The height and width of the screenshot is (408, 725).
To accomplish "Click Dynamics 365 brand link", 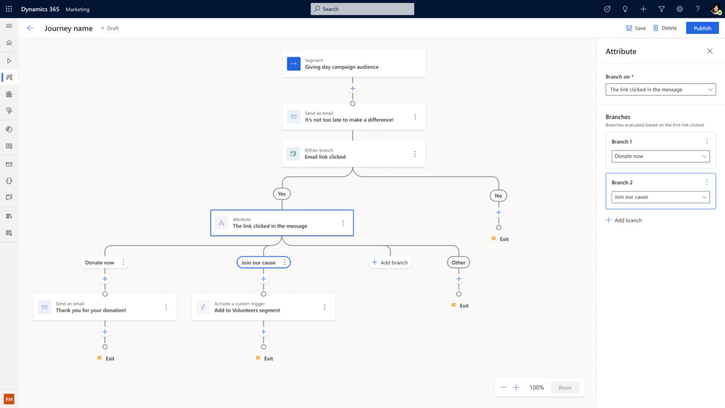I will click(x=40, y=9).
